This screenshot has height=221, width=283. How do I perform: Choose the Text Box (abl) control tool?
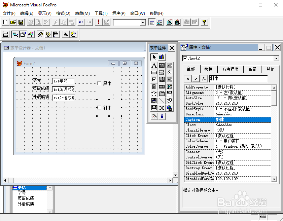point(162,65)
